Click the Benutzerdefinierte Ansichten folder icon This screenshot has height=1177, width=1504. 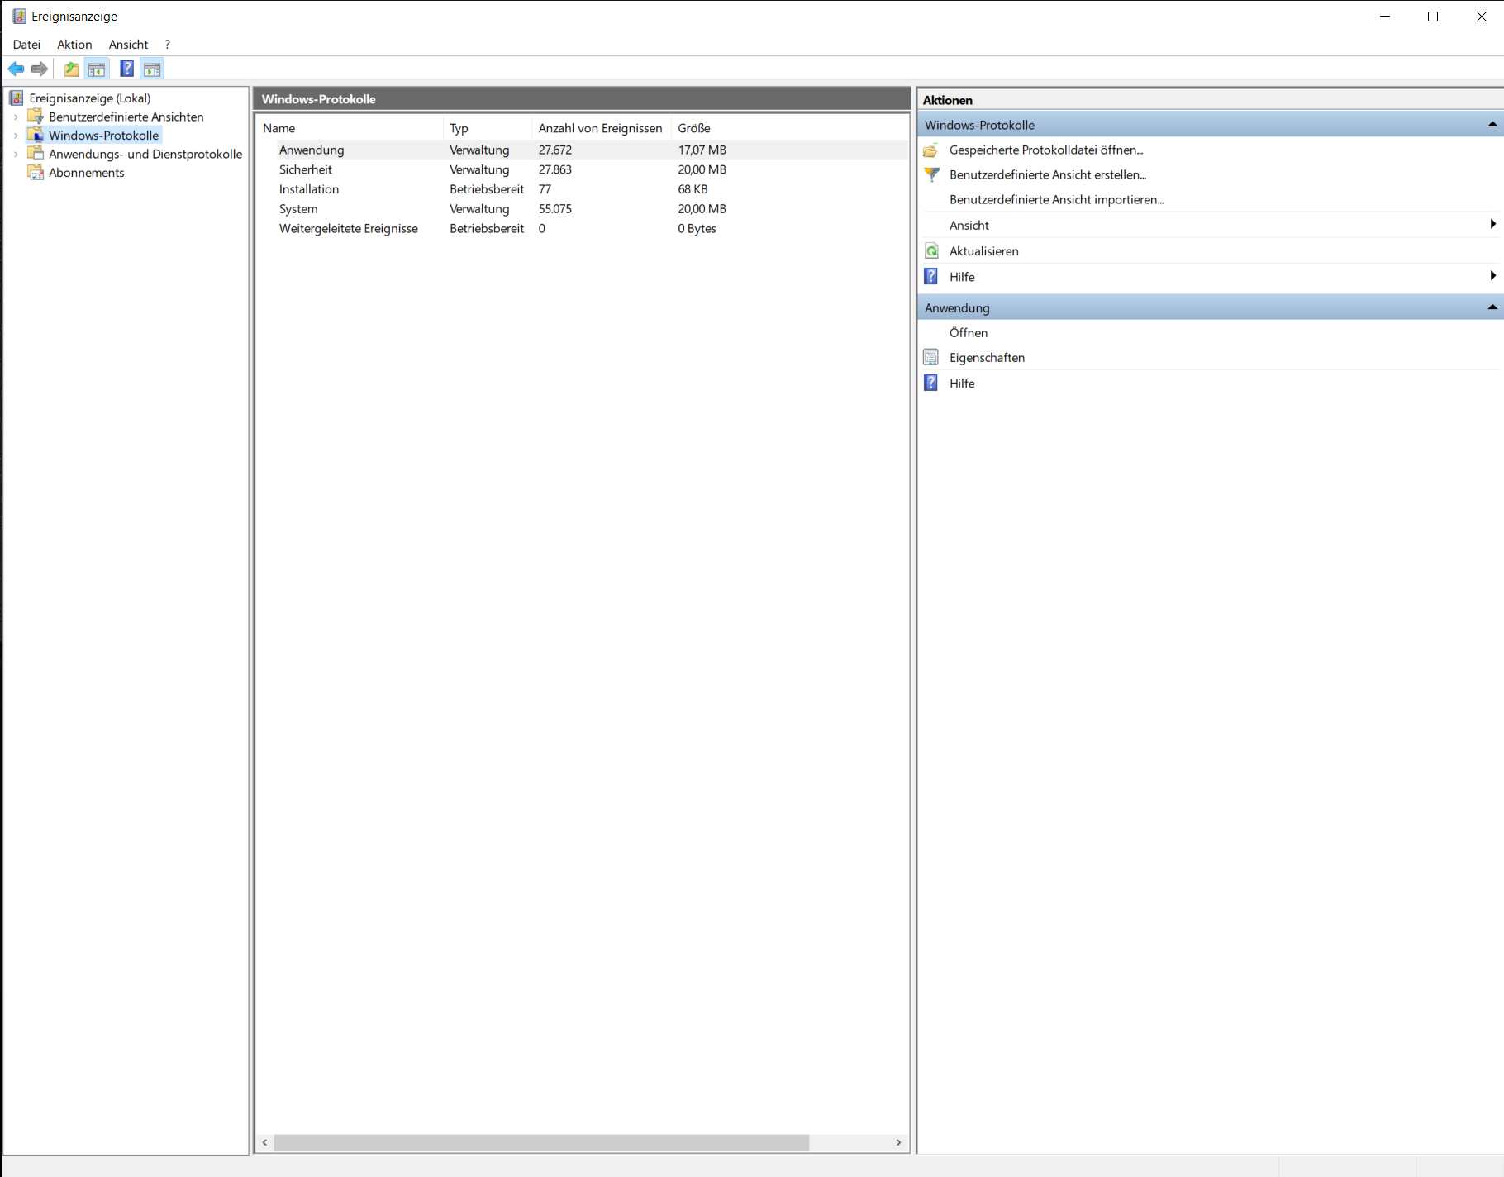coord(36,117)
